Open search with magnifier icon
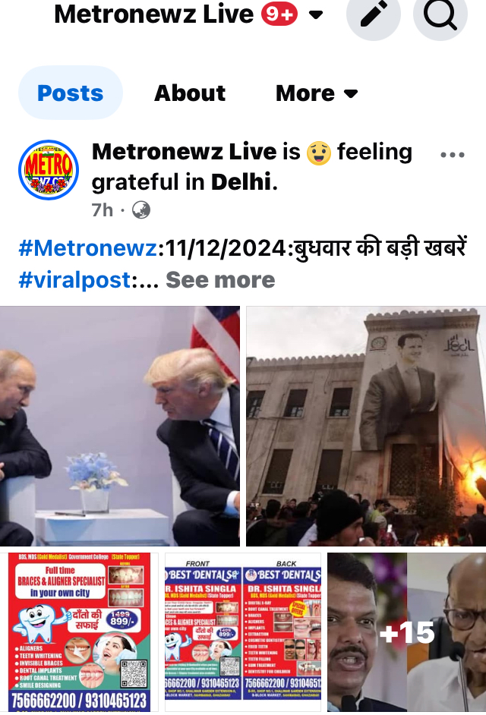The width and height of the screenshot is (486, 715). pos(440,14)
